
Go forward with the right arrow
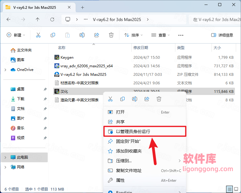pos(23,19)
